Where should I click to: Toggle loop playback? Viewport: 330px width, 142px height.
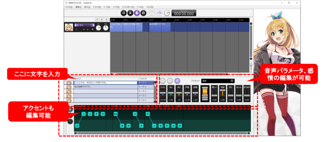click(143, 13)
